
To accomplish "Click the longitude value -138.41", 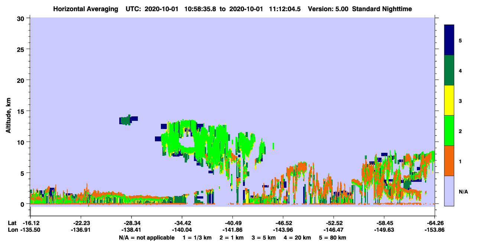I will (131, 230).
